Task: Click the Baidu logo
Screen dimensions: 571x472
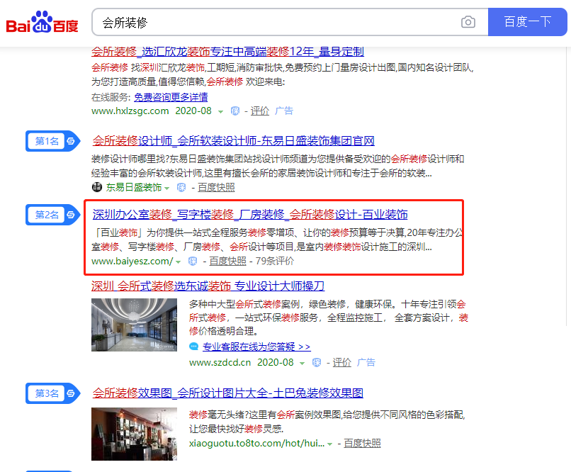Action: (43, 22)
